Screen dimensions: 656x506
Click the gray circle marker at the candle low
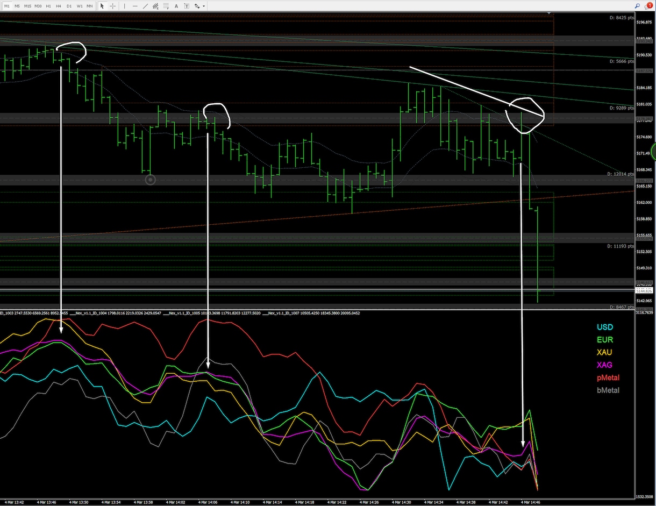151,179
